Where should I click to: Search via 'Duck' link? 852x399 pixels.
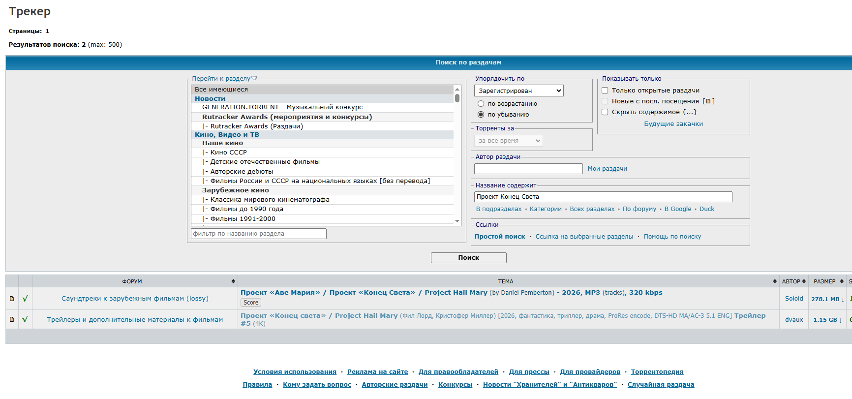tap(707, 209)
